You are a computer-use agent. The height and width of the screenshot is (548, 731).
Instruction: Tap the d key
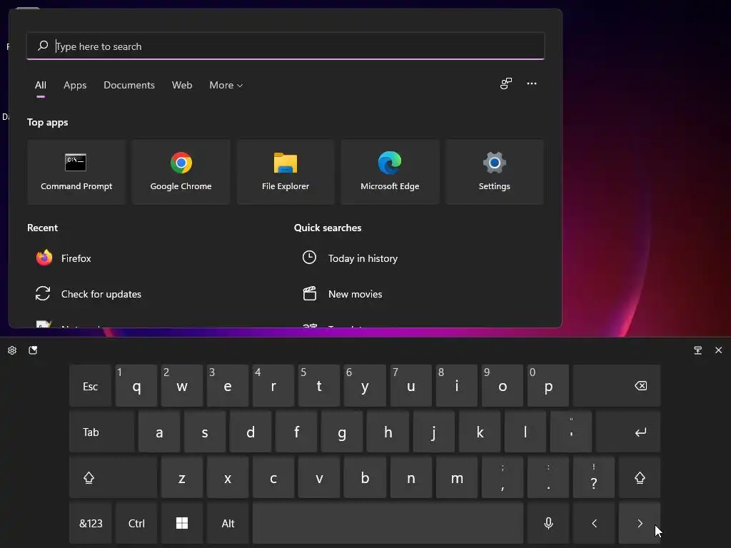251,432
